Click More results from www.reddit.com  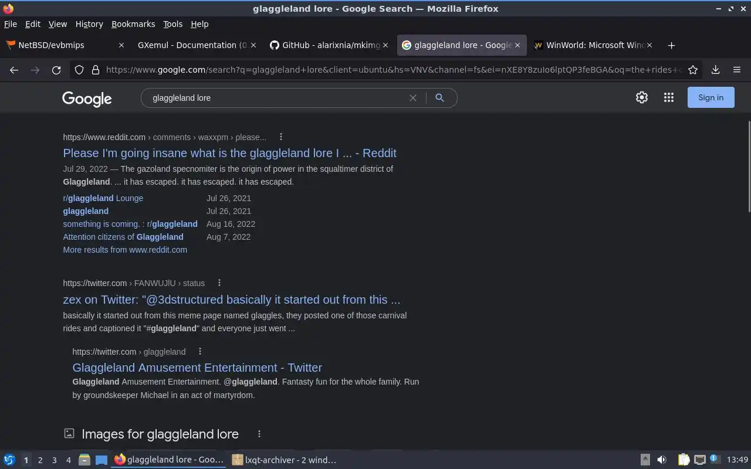click(125, 250)
